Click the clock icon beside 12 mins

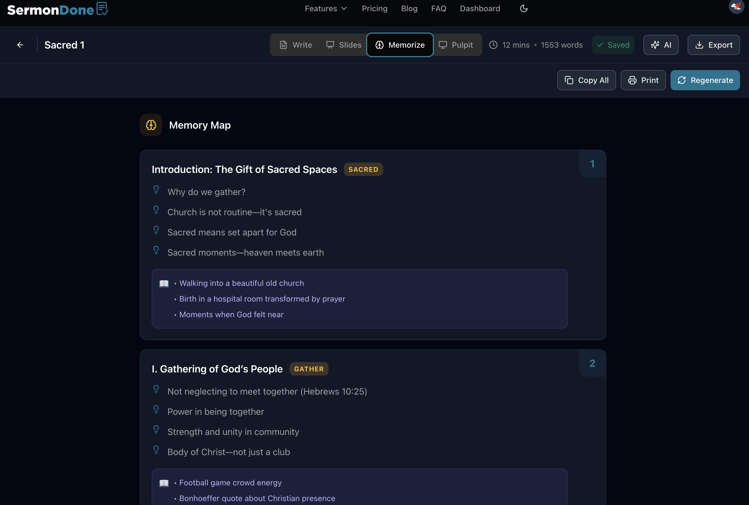coord(494,45)
